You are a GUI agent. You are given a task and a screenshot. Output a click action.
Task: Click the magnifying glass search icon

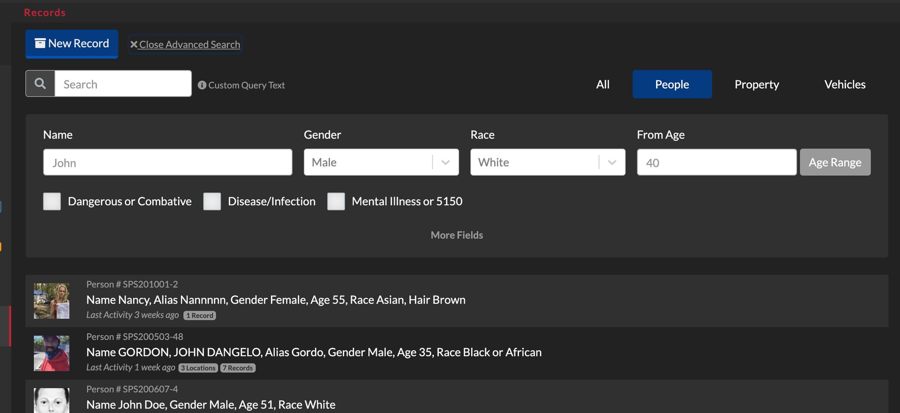click(40, 84)
